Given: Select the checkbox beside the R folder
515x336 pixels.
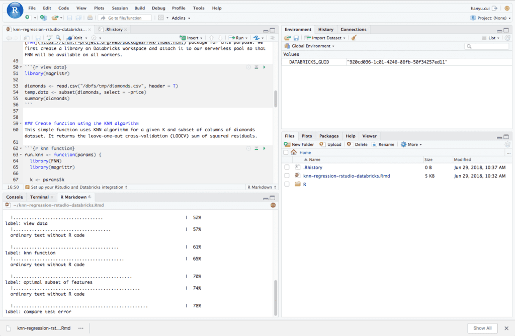Looking at the screenshot, I should [x=287, y=184].
